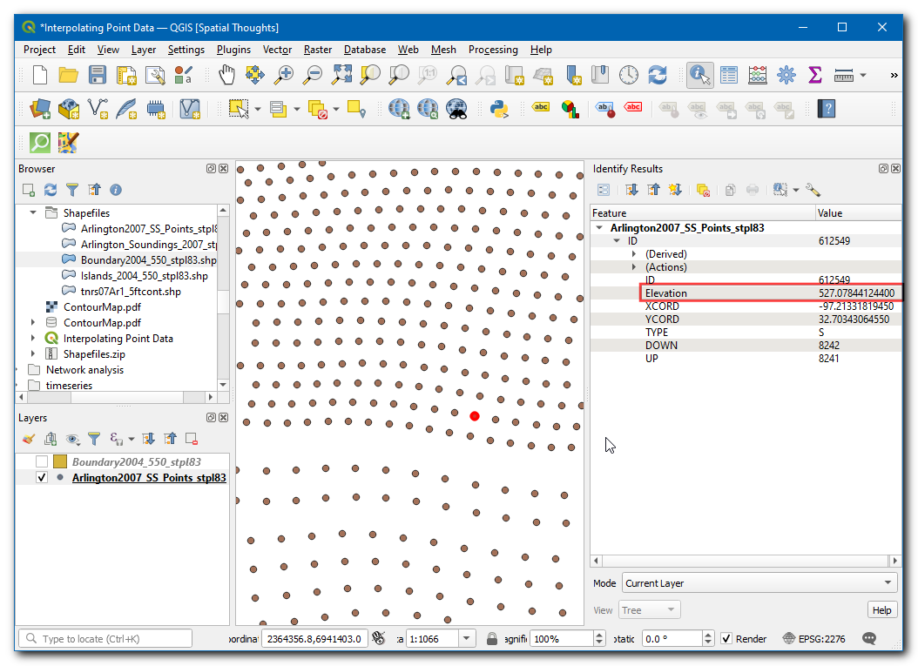
Task: Open the Python Console
Action: click(x=499, y=109)
